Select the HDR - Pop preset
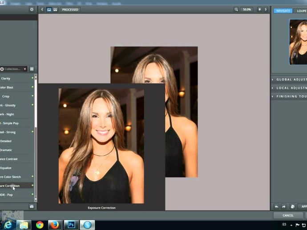 pos(17,194)
